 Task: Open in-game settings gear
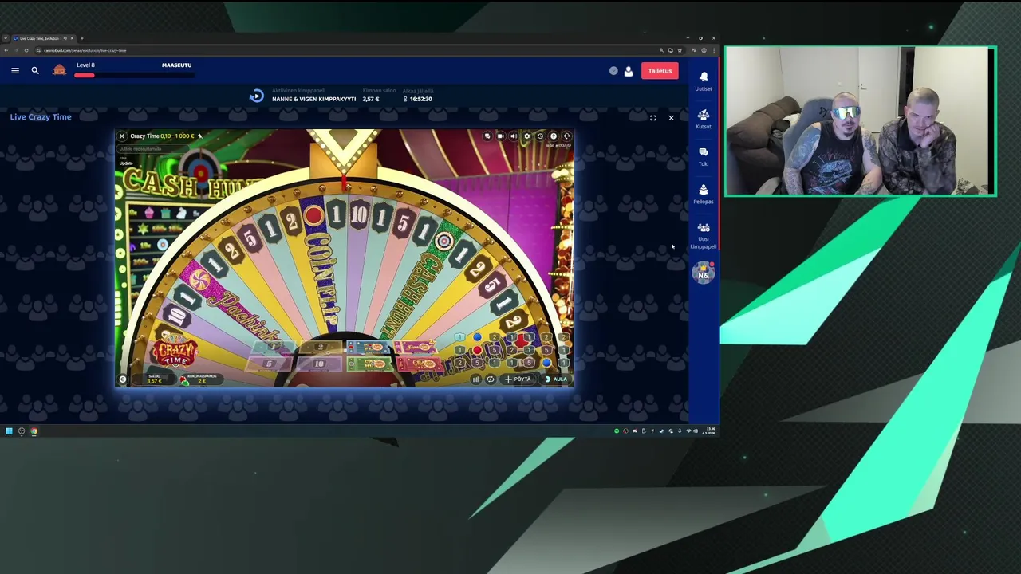pyautogui.click(x=526, y=136)
